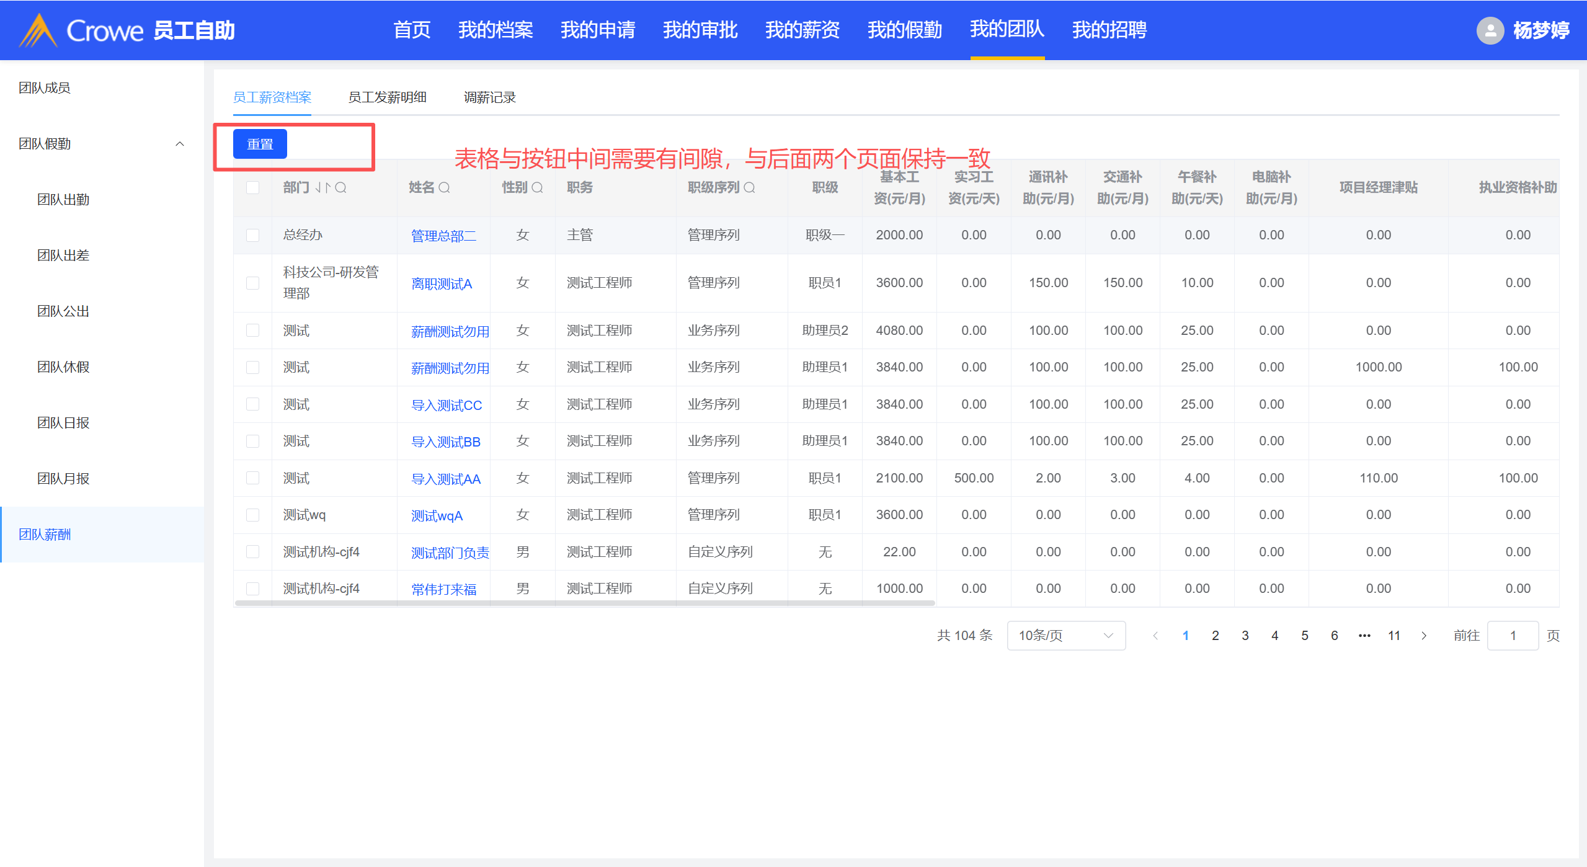1587x867 pixels.
Task: Click the search icon beside 姓名 header
Action: point(444,187)
